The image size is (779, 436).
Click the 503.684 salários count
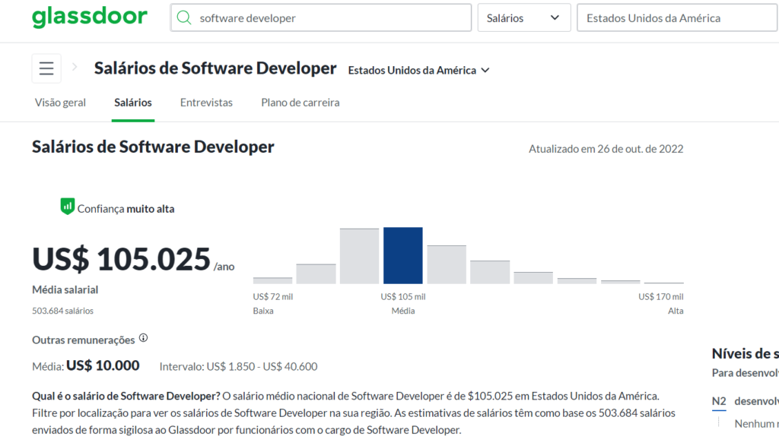(x=62, y=311)
